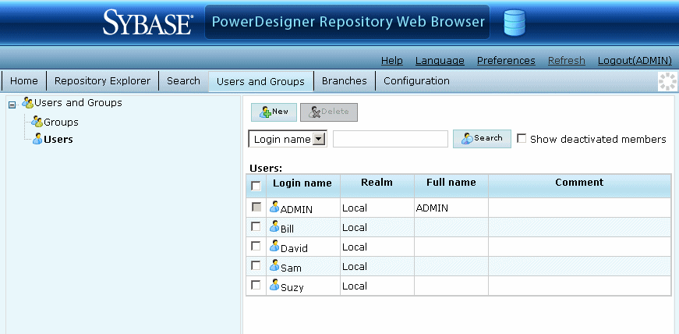
Task: Tick the checkbox for user Bill
Action: pyautogui.click(x=256, y=226)
